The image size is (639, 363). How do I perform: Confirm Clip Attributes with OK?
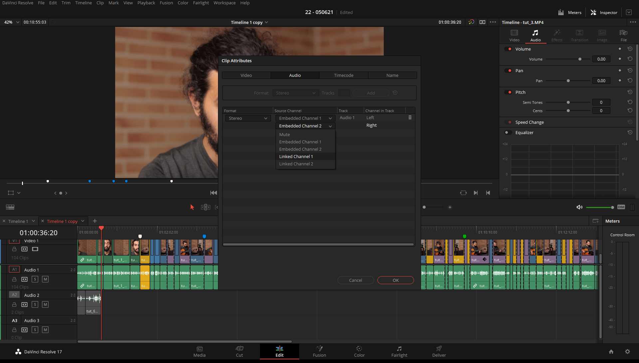[395, 280]
